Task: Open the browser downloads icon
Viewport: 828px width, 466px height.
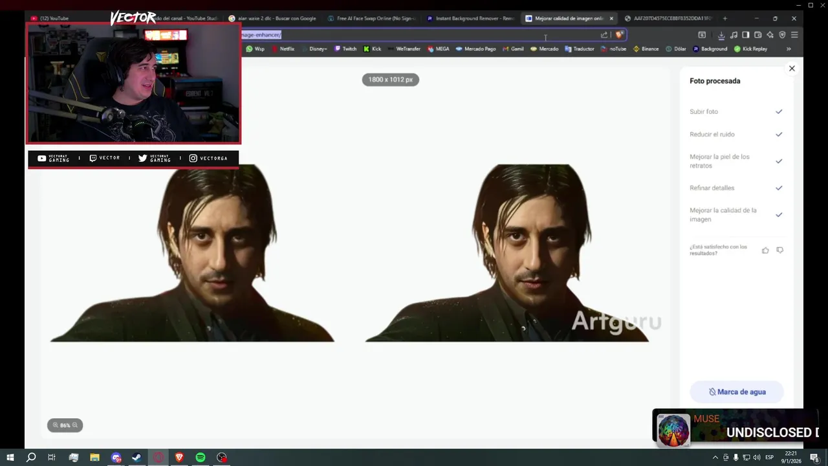Action: (x=721, y=35)
